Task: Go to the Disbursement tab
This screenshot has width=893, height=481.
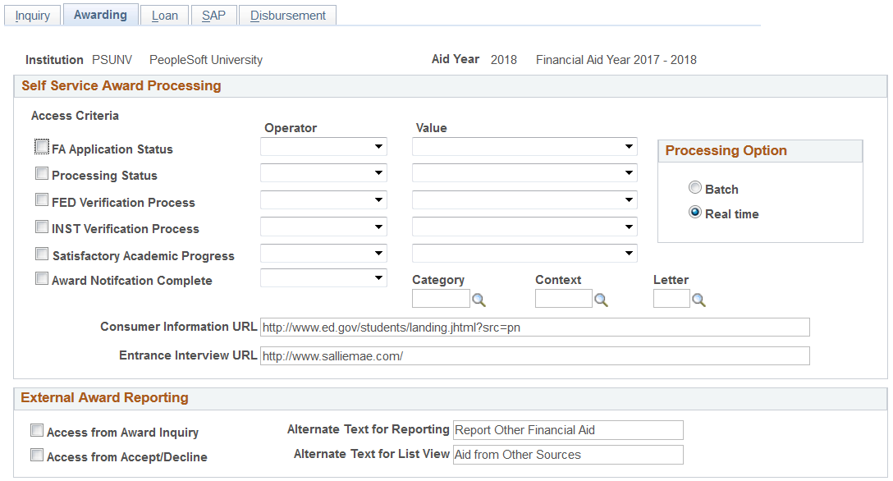Action: pos(288,16)
